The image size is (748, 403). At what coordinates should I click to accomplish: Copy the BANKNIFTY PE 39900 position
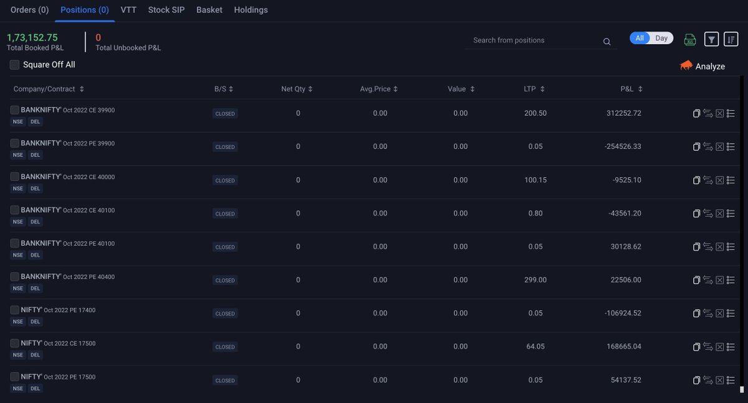(697, 147)
